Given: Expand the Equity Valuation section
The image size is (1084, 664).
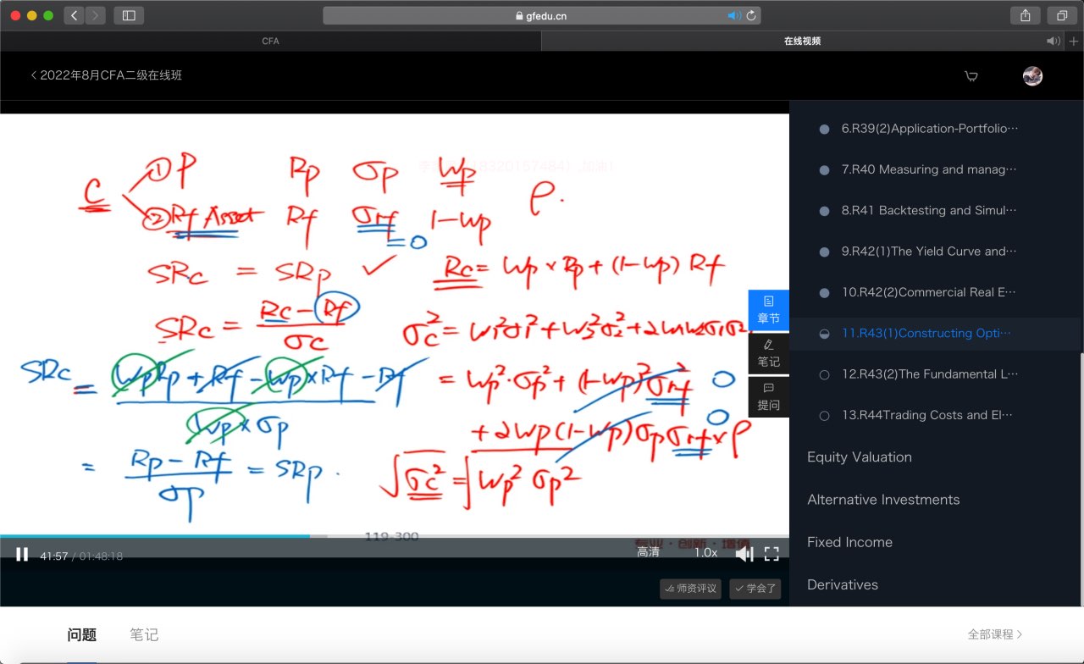Looking at the screenshot, I should coord(860,457).
